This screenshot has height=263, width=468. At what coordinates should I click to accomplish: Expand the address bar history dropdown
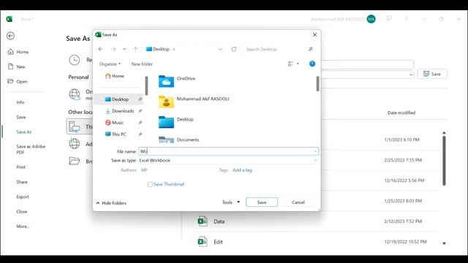pyautogui.click(x=221, y=49)
